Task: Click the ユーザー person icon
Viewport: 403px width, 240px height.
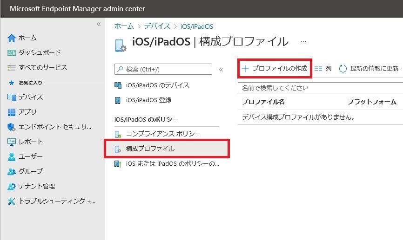Action: (12, 156)
